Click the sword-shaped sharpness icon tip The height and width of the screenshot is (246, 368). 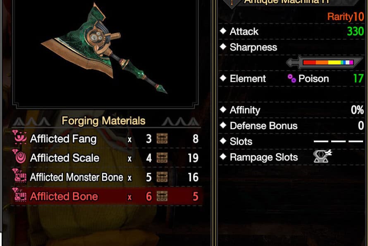(x=290, y=63)
